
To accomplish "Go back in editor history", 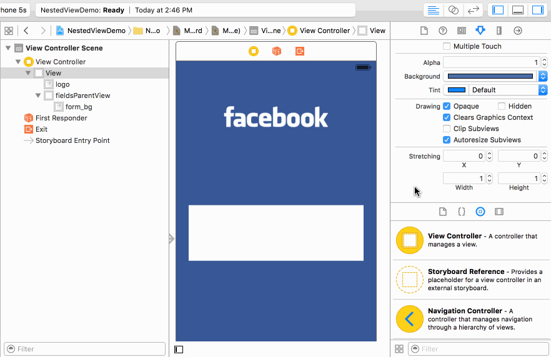I will pyautogui.click(x=26, y=31).
